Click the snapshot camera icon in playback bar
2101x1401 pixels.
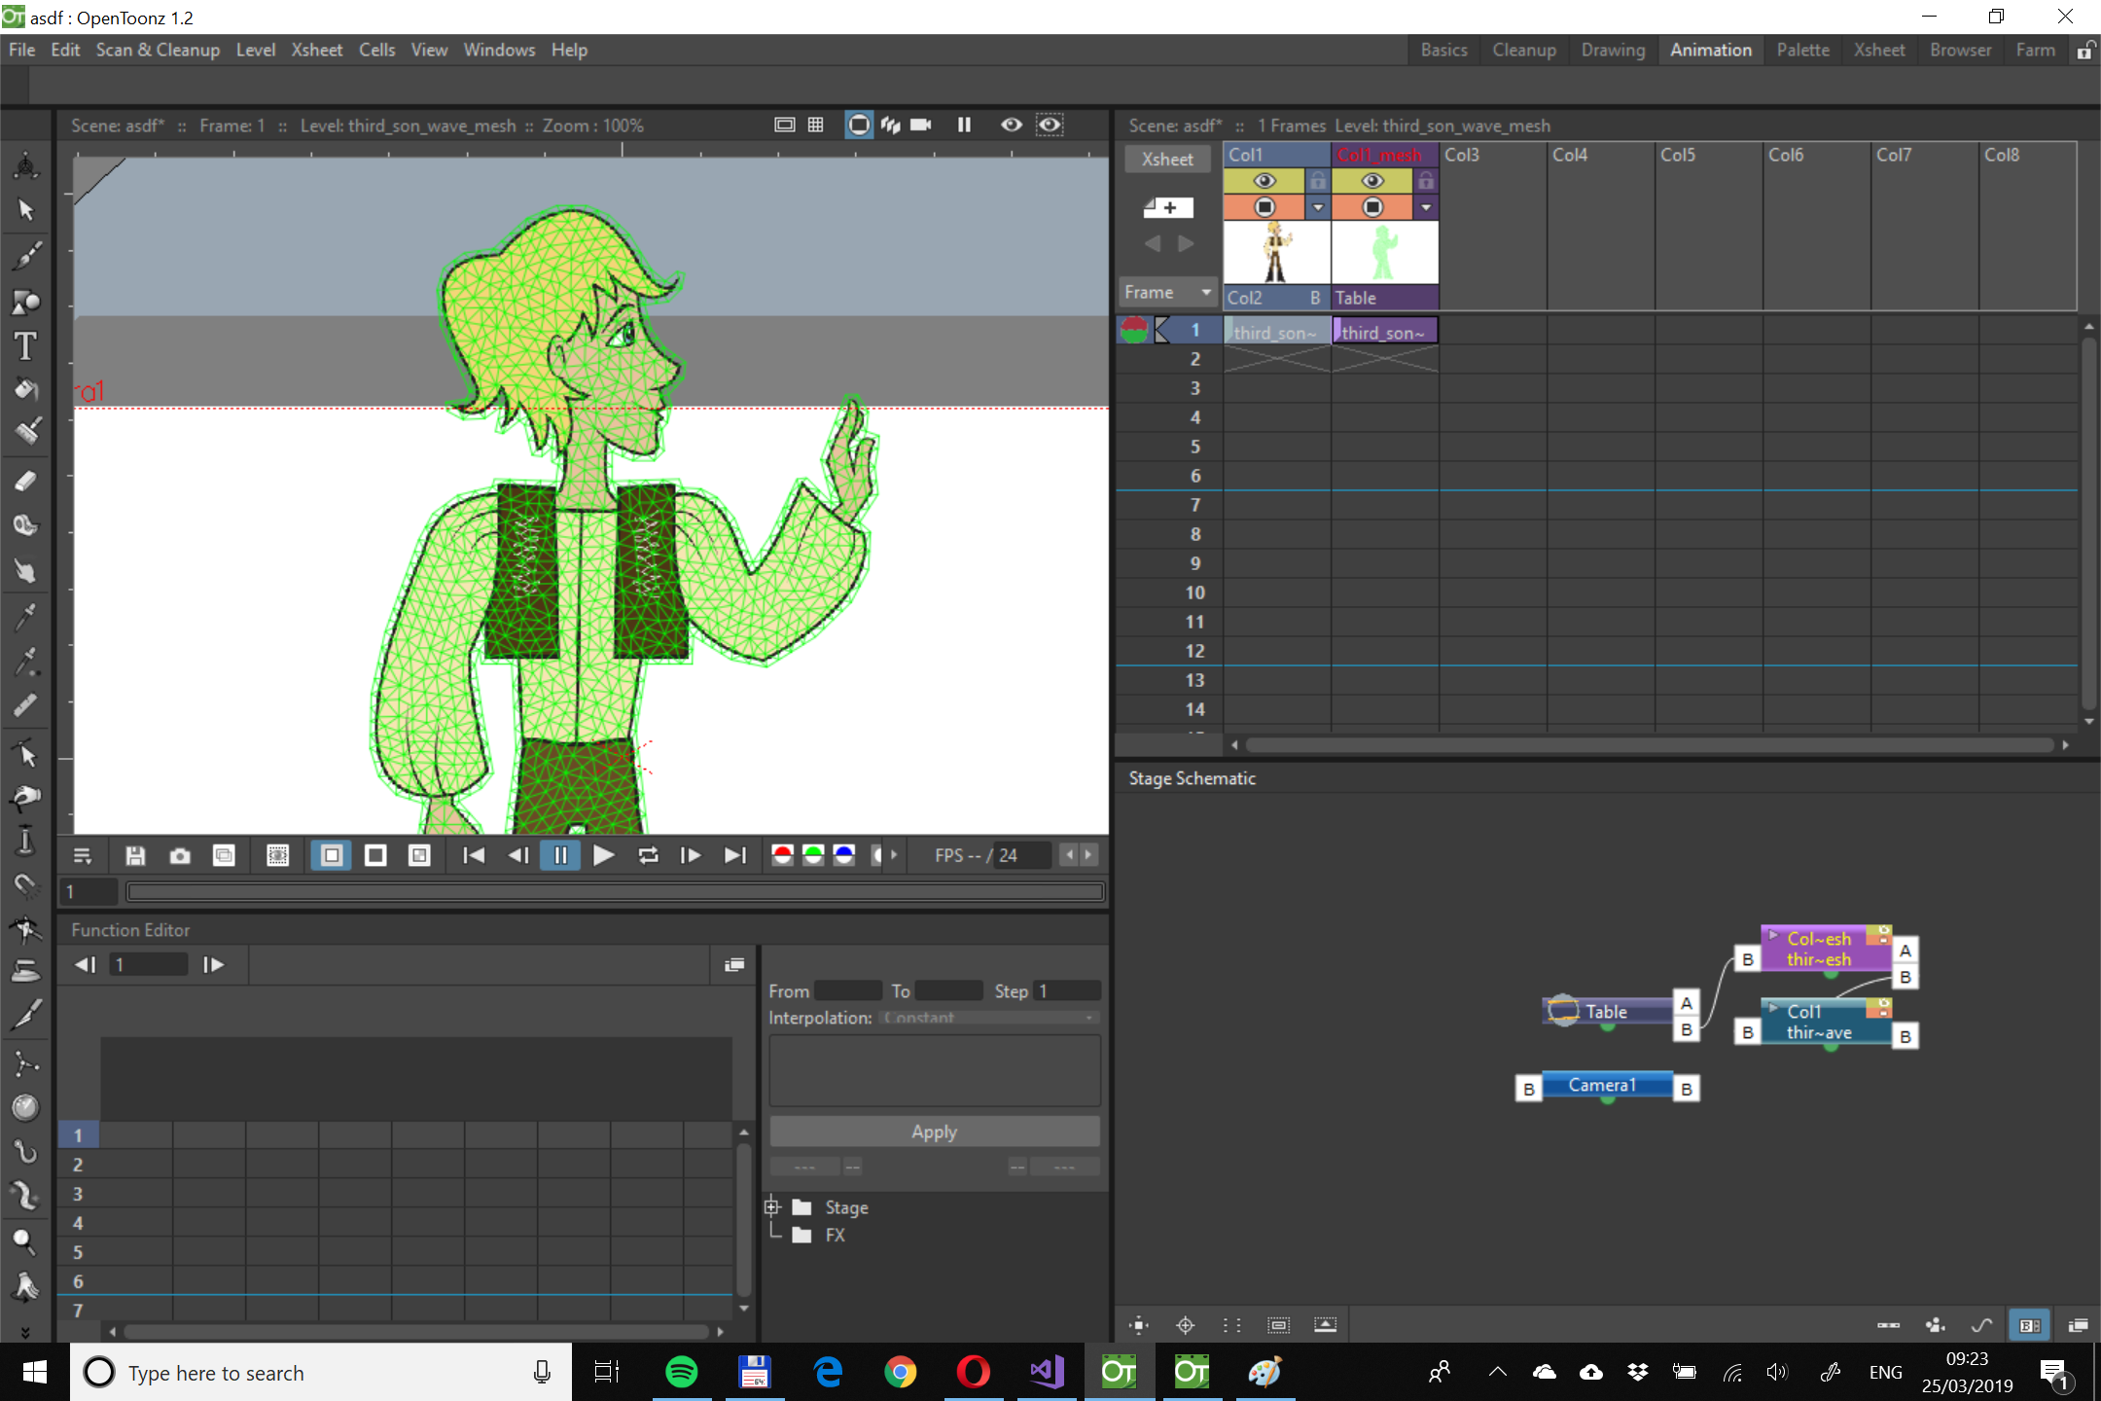(x=180, y=855)
